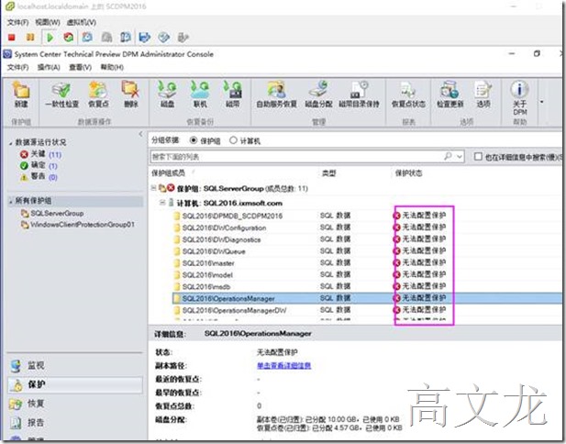Open the DPM 文件(F) menu
566x444 pixels.
17,68
